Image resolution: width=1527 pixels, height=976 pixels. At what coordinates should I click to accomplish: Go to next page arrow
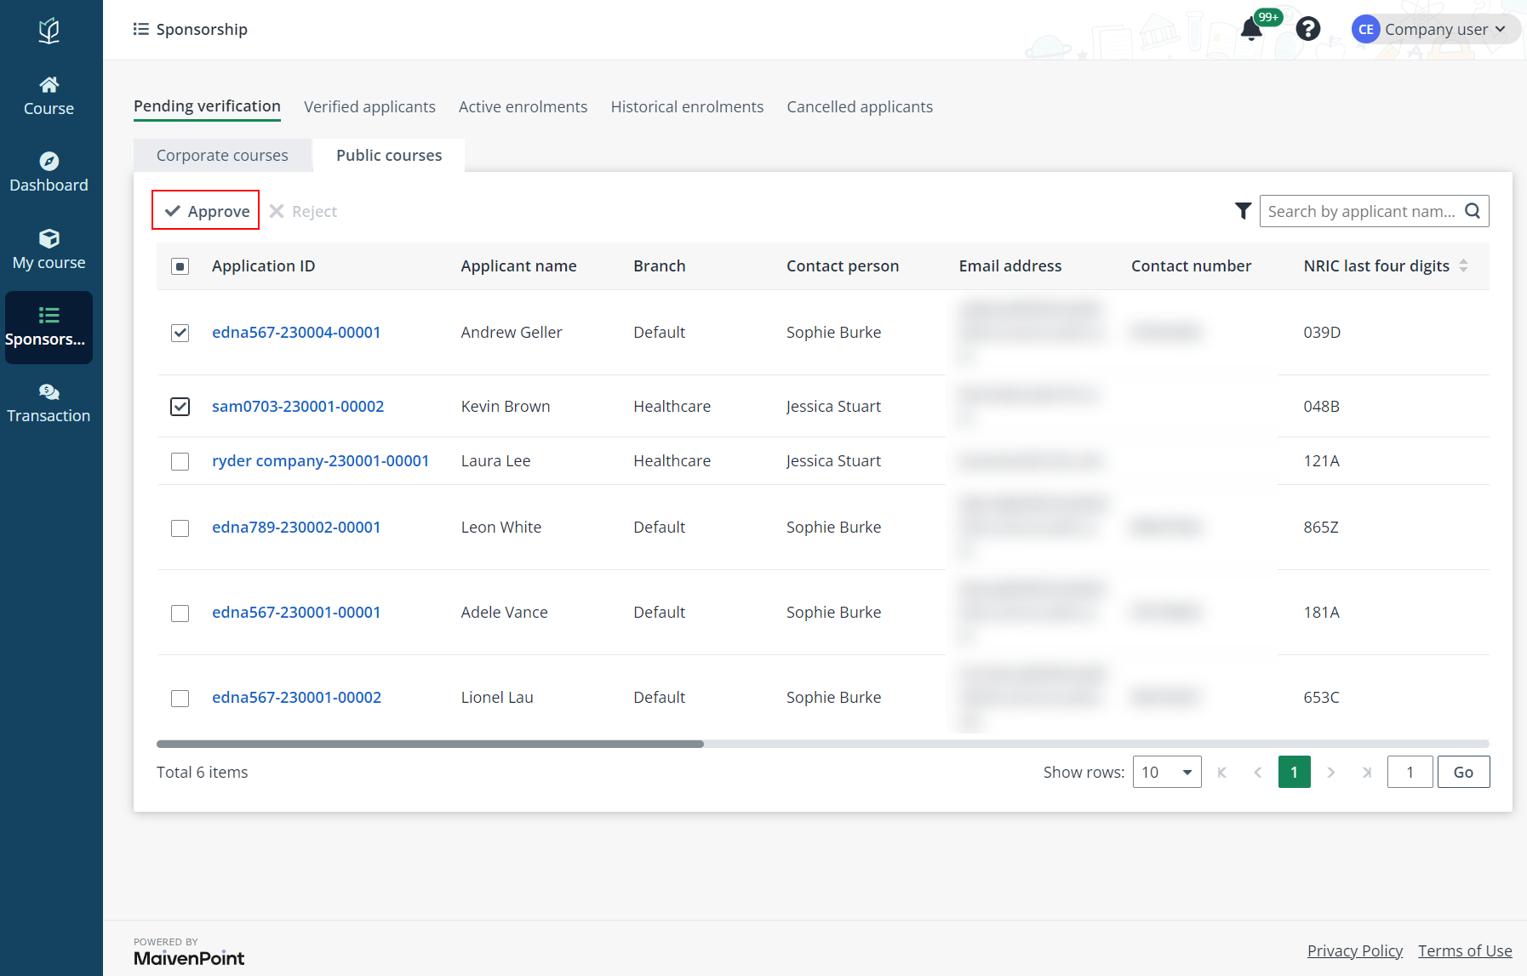point(1331,772)
